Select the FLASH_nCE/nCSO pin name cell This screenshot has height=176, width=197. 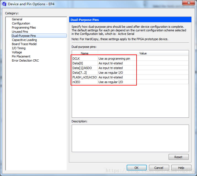pyautogui.click(x=85, y=77)
